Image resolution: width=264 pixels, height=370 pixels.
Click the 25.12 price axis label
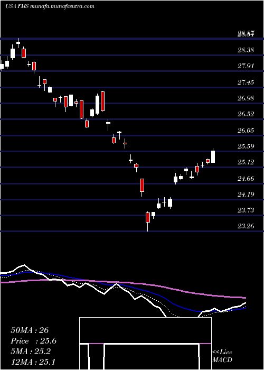[246, 162]
